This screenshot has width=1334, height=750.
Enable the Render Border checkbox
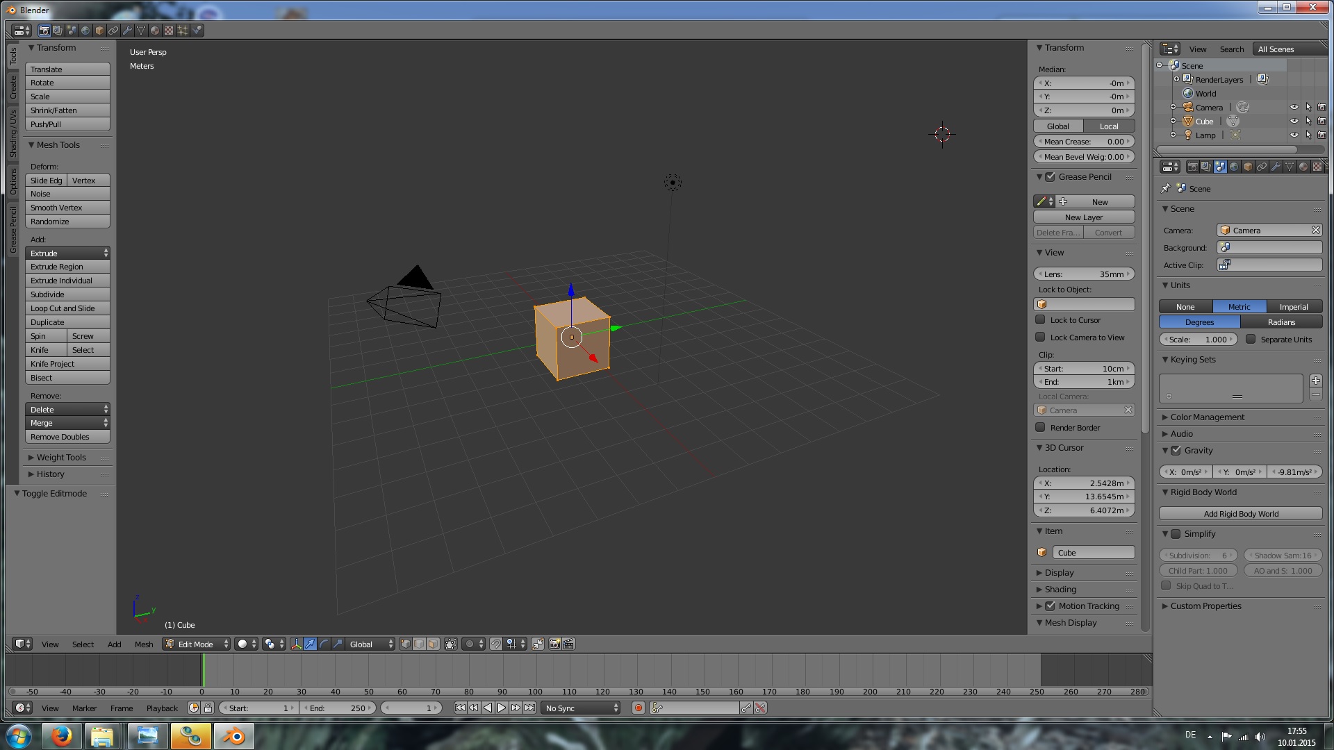tap(1040, 428)
